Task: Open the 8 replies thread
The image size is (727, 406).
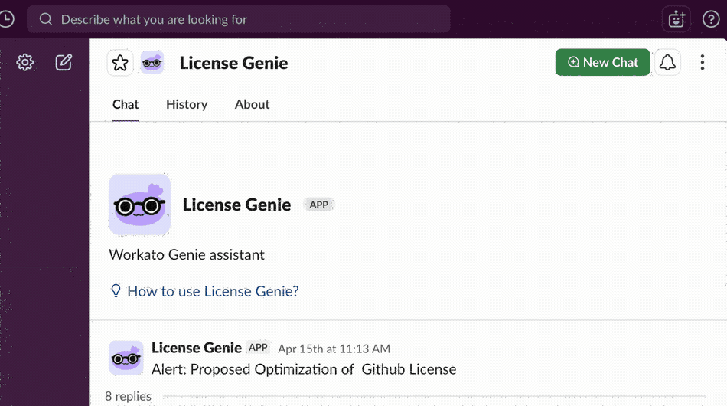Action: point(128,396)
